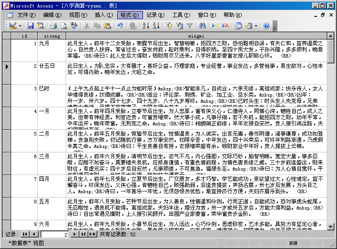This screenshot has width=337, height=249.
Task: Click the New Record toolbar icon
Action: pyautogui.click(x=215, y=26)
